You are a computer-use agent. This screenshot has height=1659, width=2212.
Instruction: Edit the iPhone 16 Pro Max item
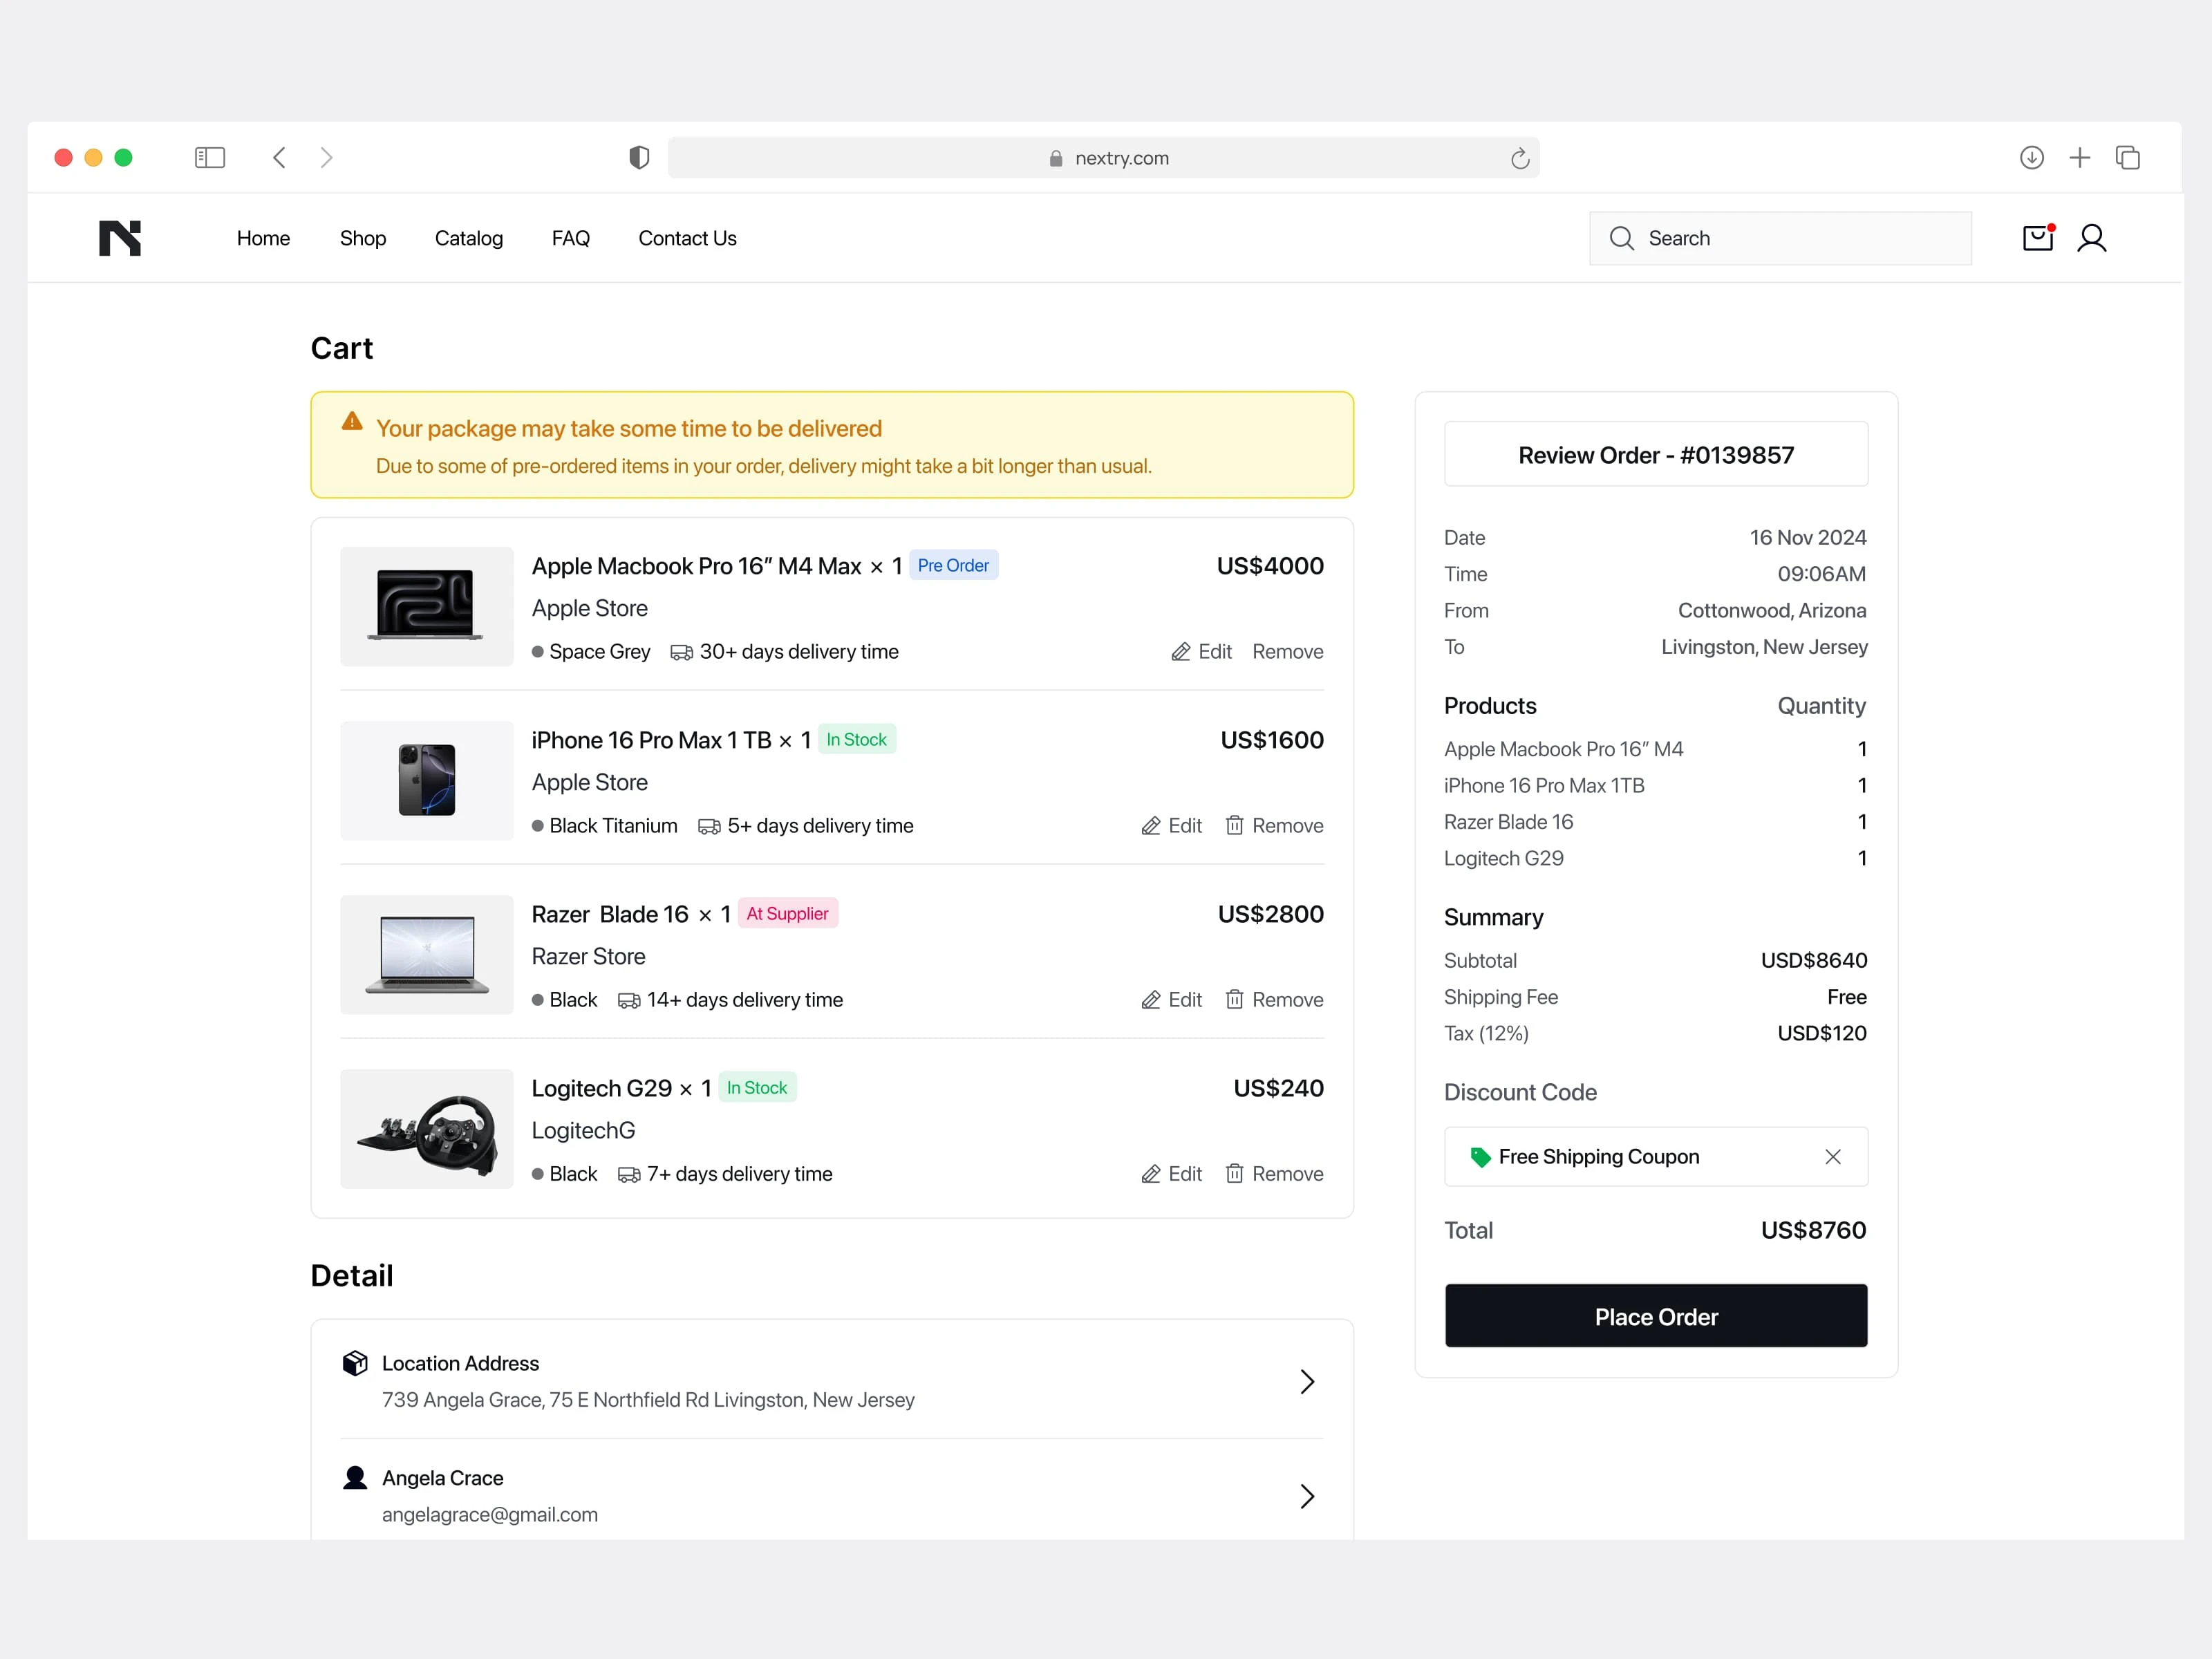click(x=1171, y=826)
